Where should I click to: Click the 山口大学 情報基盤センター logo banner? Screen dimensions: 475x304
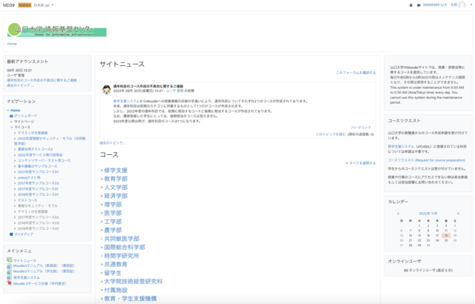coord(57,30)
